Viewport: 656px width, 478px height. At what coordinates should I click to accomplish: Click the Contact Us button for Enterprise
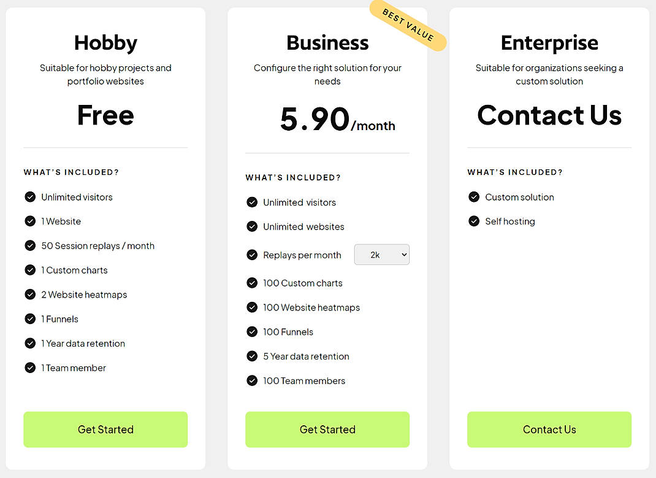549,430
